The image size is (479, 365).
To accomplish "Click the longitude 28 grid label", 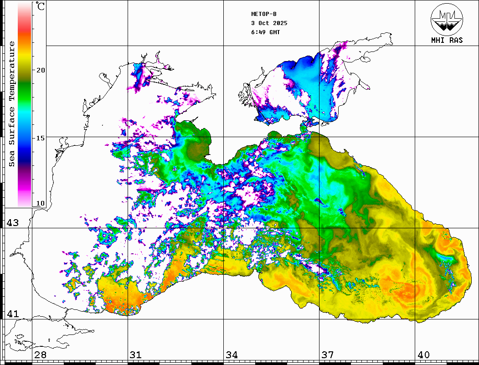I will [40, 355].
